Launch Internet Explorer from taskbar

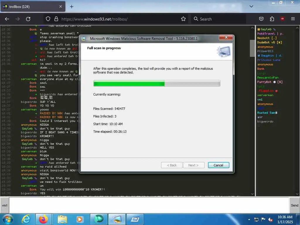click(x=26, y=219)
